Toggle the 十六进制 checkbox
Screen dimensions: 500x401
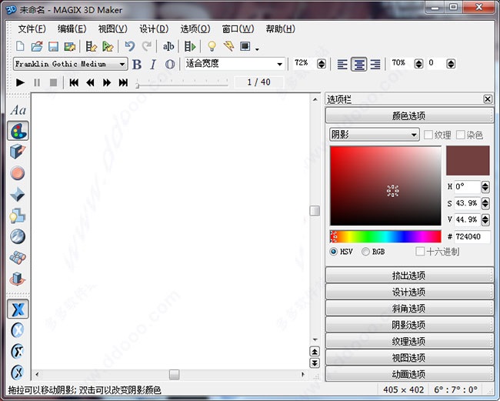(420, 251)
